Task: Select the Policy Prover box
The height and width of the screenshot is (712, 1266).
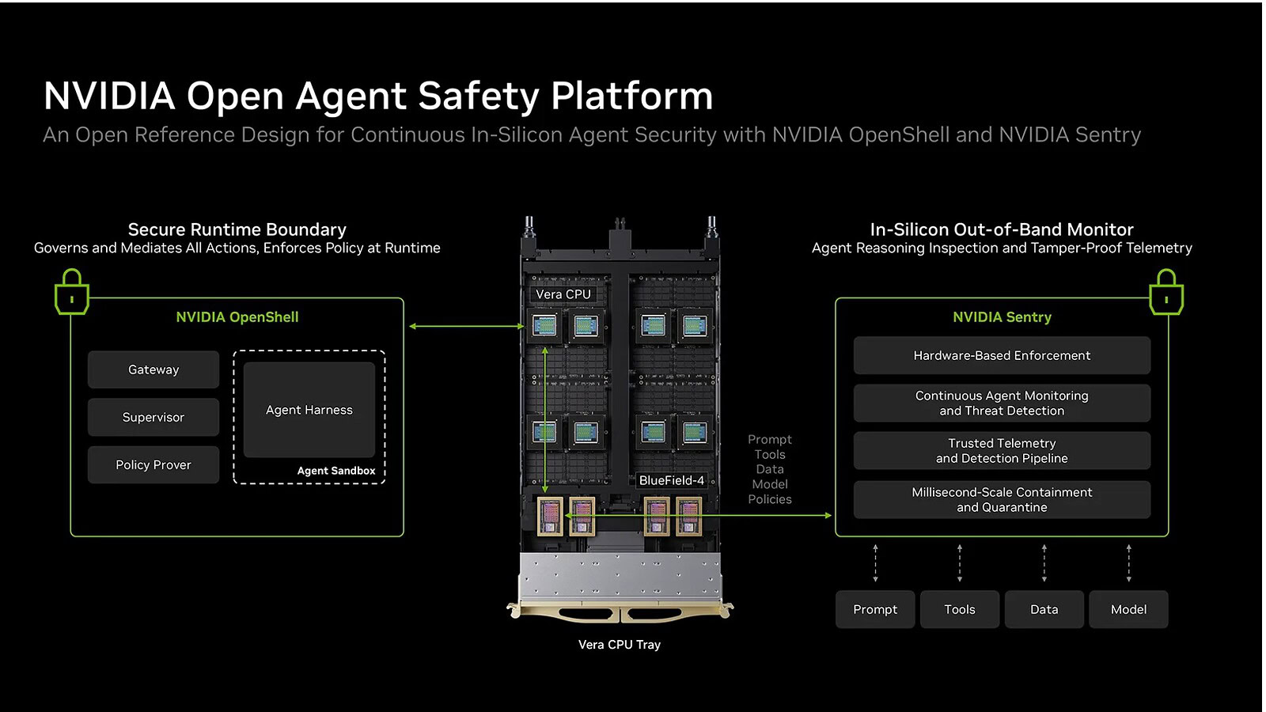Action: [154, 465]
